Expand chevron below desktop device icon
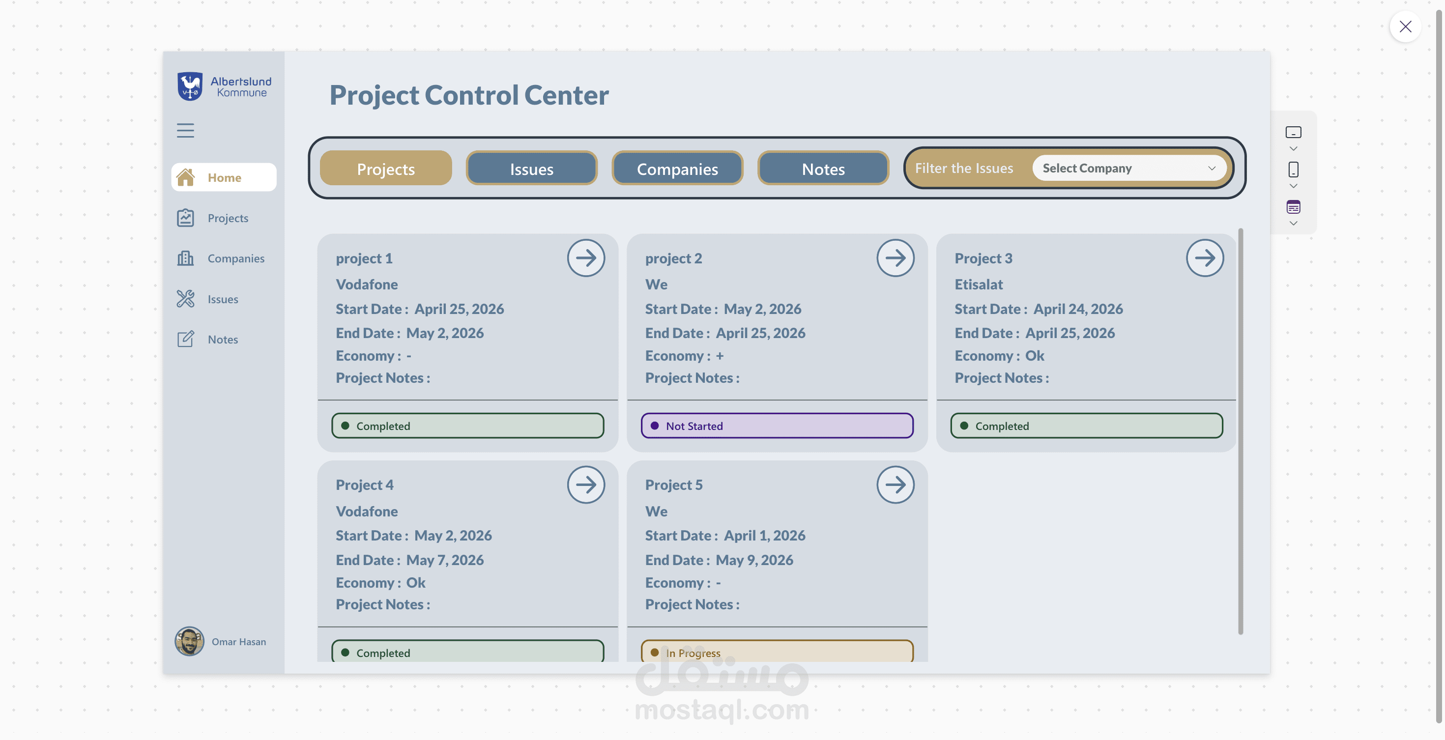The image size is (1445, 740). 1293,148
